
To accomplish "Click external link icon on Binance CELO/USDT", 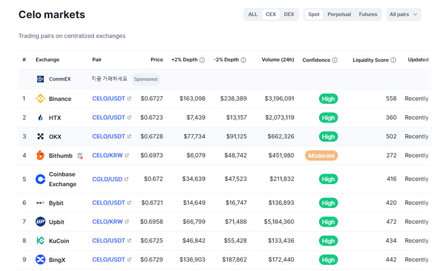I will 129,98.
